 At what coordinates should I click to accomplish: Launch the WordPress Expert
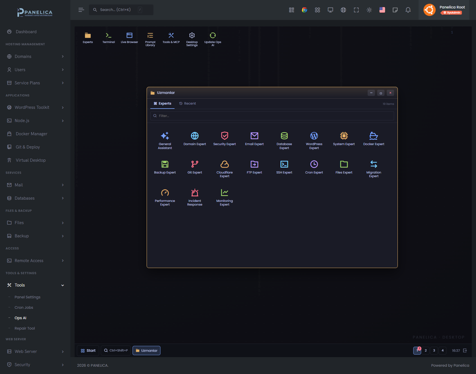click(x=314, y=140)
